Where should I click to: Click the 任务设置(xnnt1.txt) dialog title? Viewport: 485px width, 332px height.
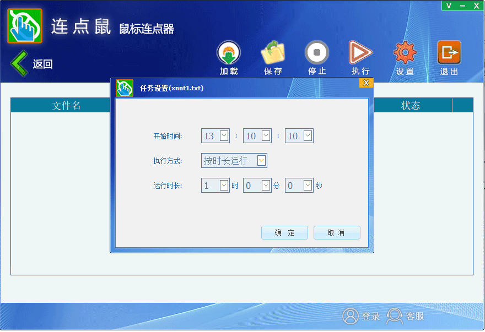pyautogui.click(x=171, y=88)
